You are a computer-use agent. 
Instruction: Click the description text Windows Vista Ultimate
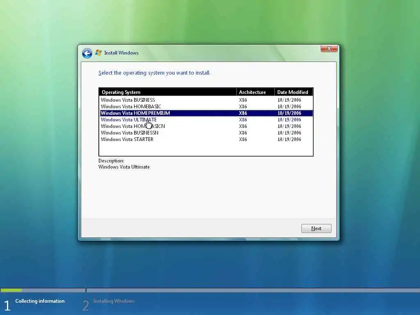pyautogui.click(x=124, y=167)
